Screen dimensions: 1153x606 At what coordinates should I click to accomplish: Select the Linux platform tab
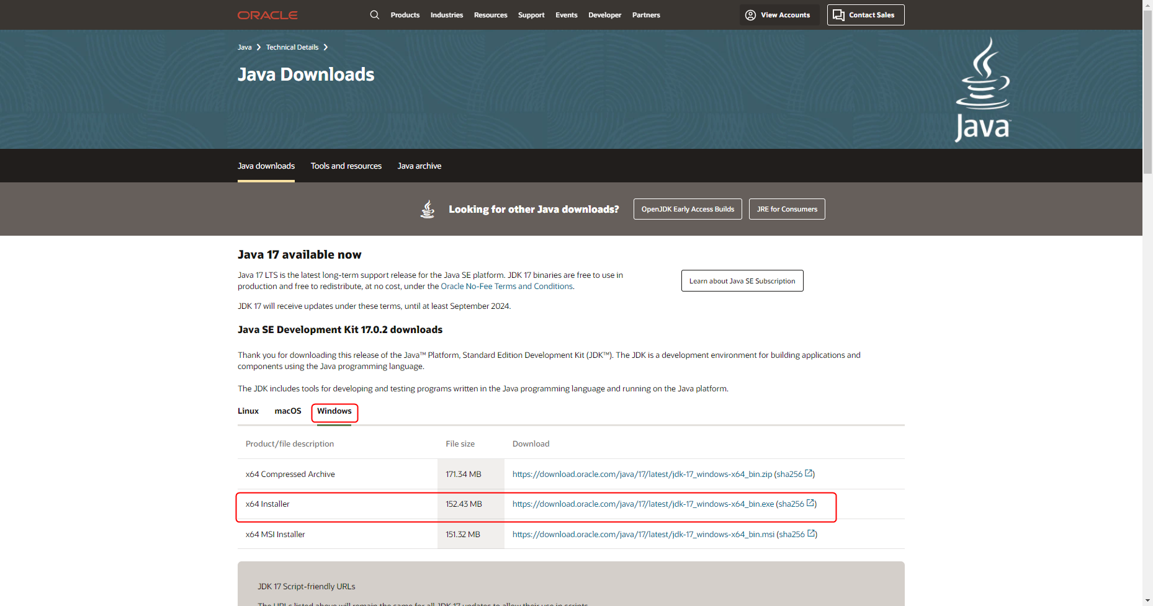pos(248,411)
